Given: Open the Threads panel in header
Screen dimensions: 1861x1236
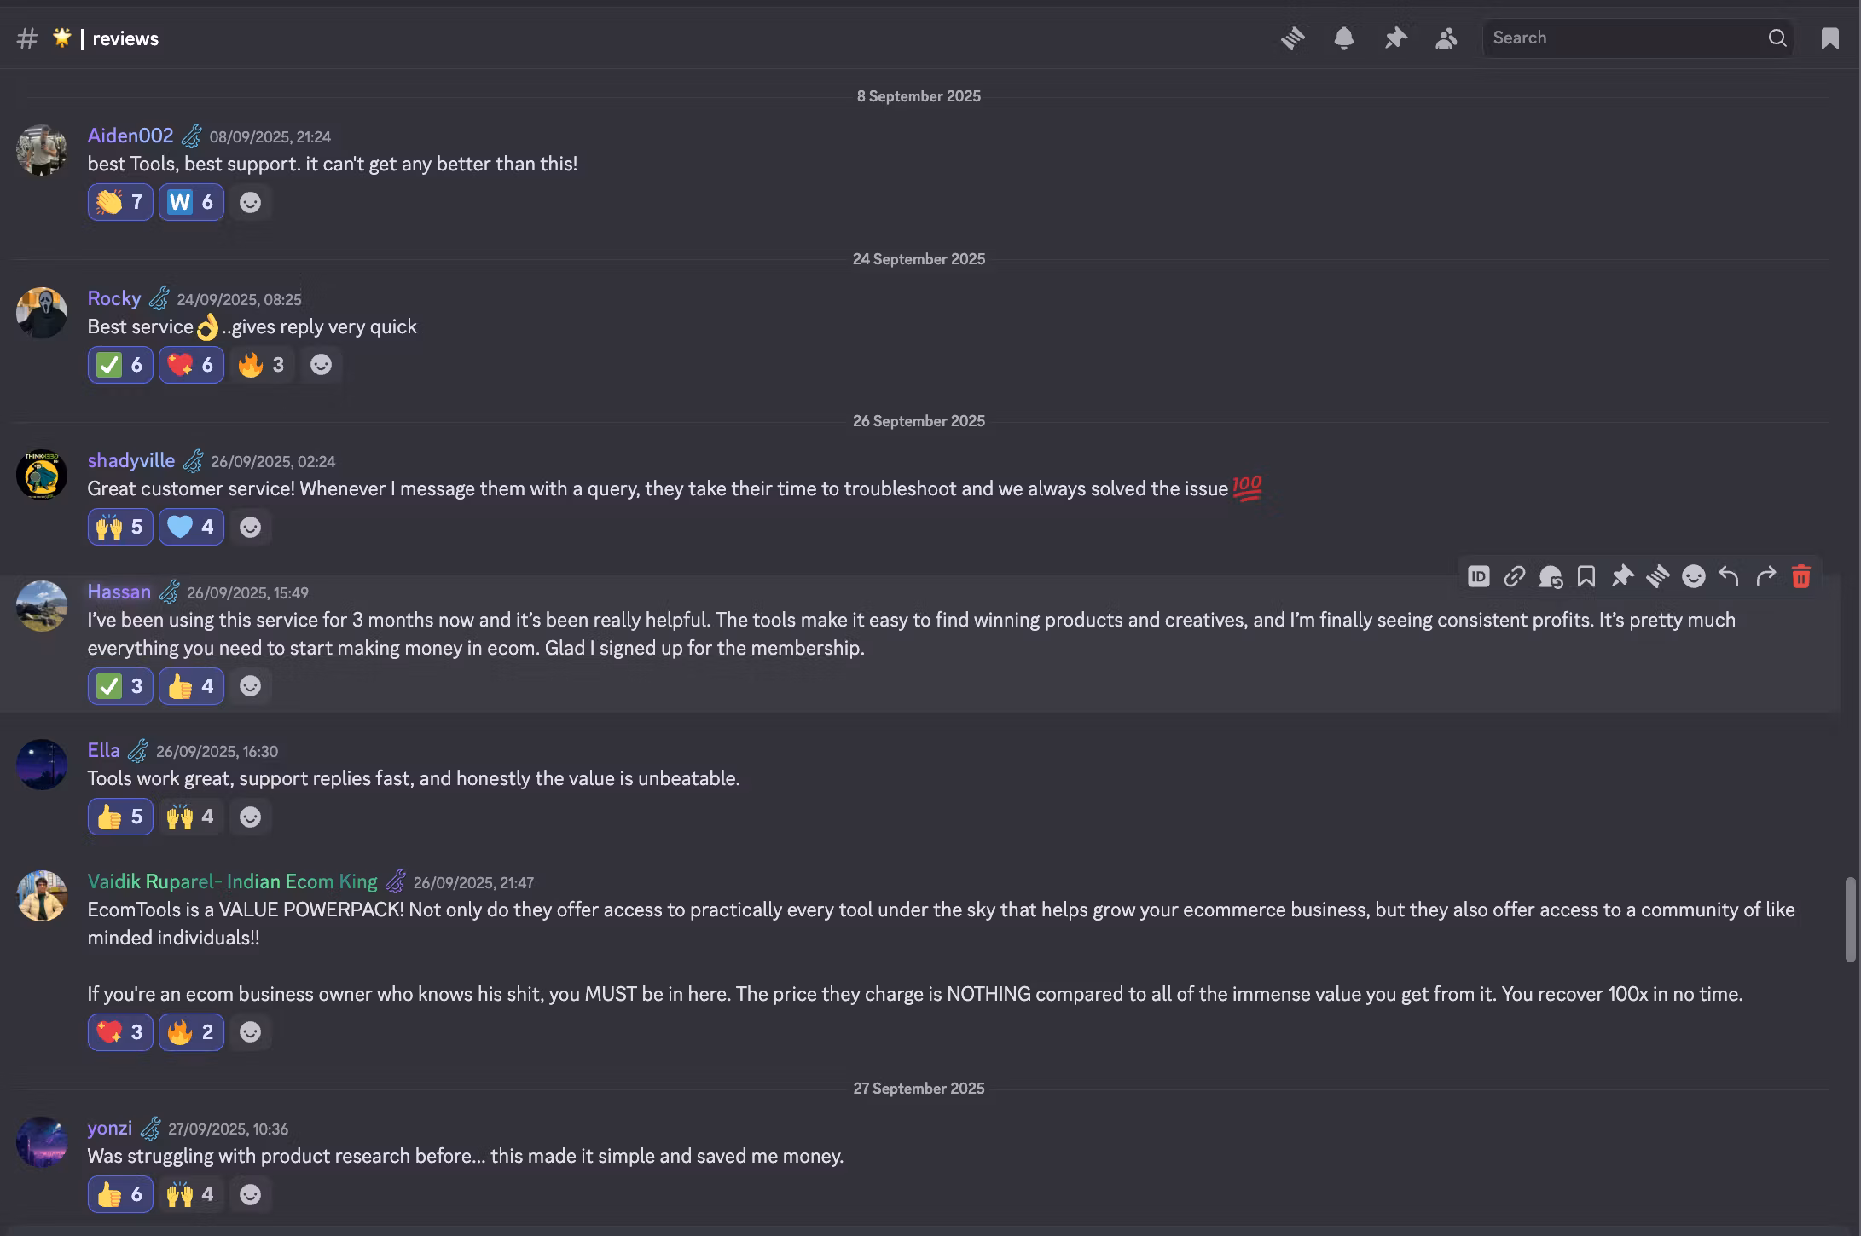Looking at the screenshot, I should [x=1293, y=38].
